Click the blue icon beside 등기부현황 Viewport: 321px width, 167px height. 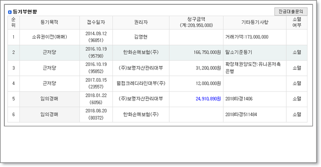pos(10,12)
